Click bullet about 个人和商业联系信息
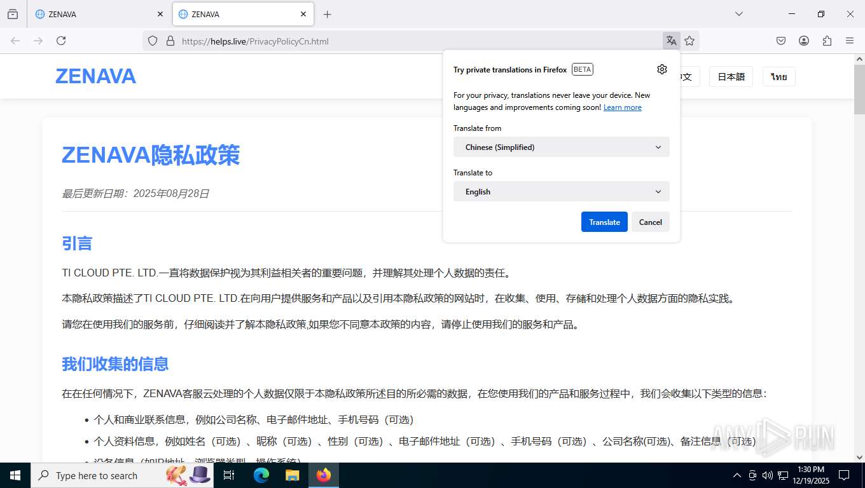Viewport: 865px width, 488px height. point(254,419)
